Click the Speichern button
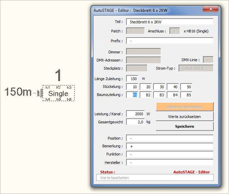The width and height of the screenshot is (229, 194). pyautogui.click(x=185, y=126)
